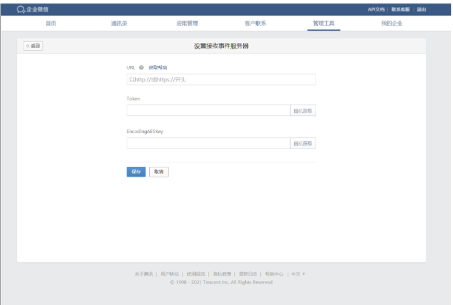
Task: Switch to the 我的企业 tab
Action: click(391, 24)
